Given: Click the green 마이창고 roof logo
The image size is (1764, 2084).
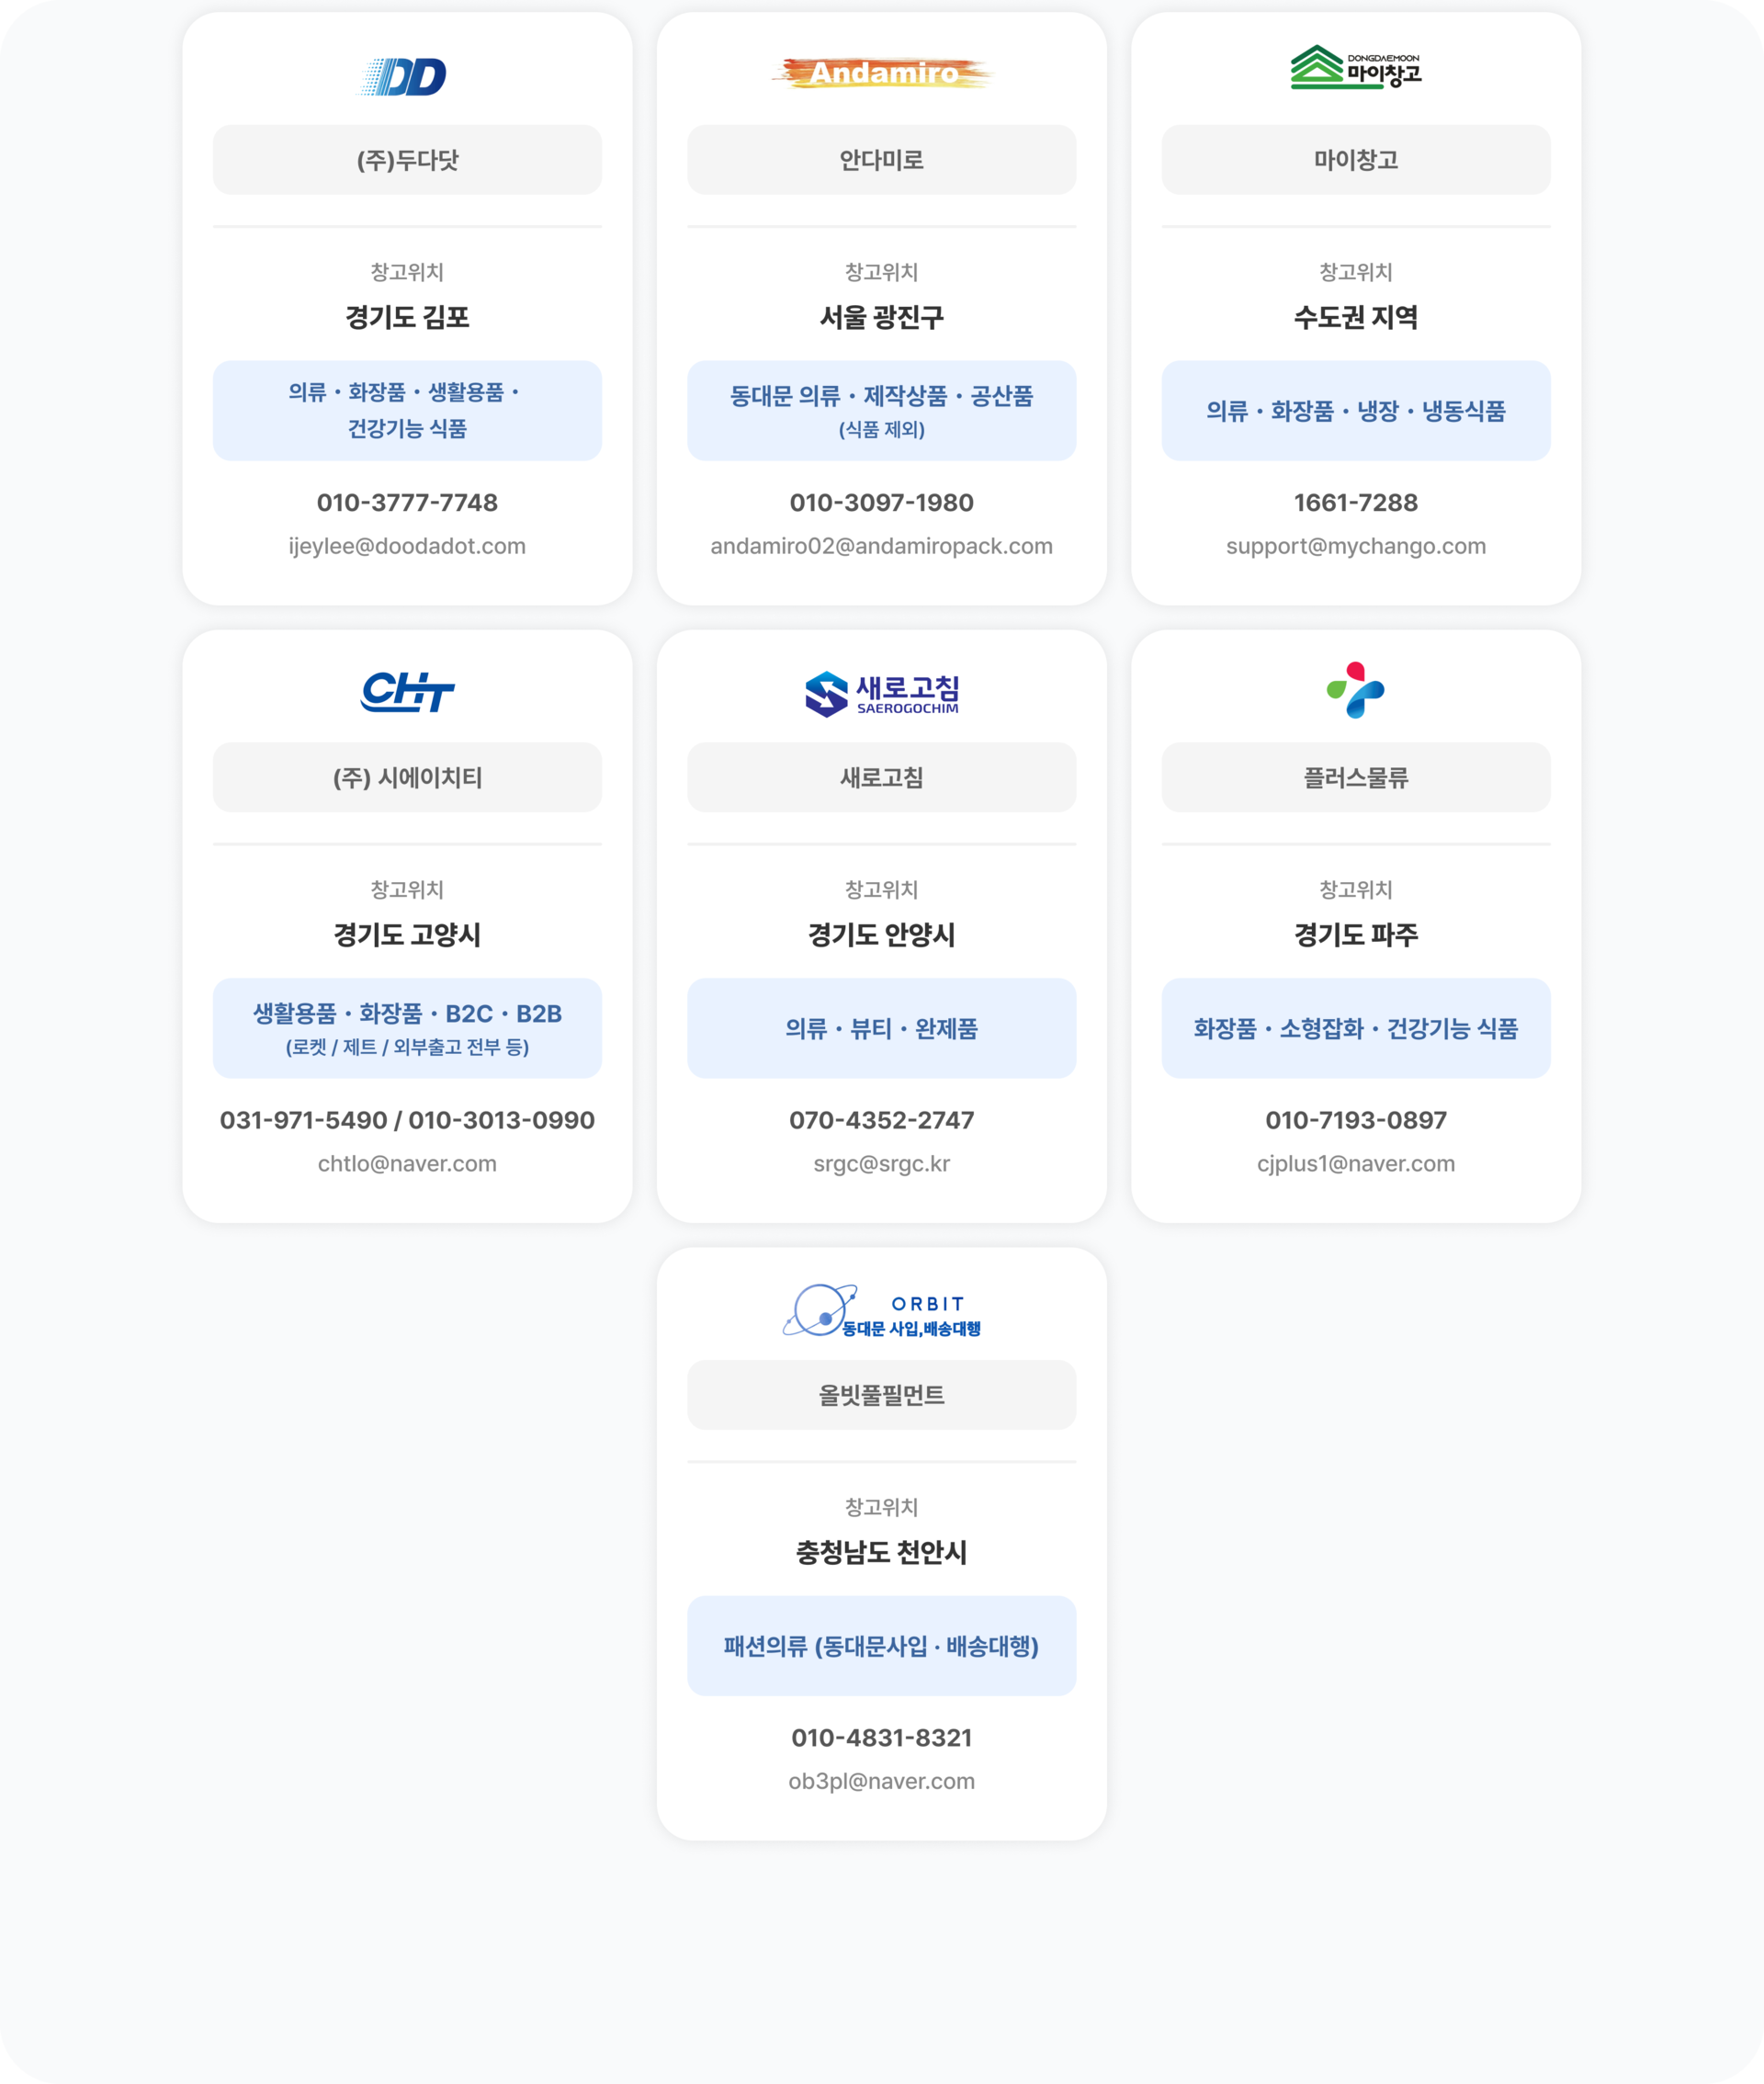Looking at the screenshot, I should coord(1356,67).
